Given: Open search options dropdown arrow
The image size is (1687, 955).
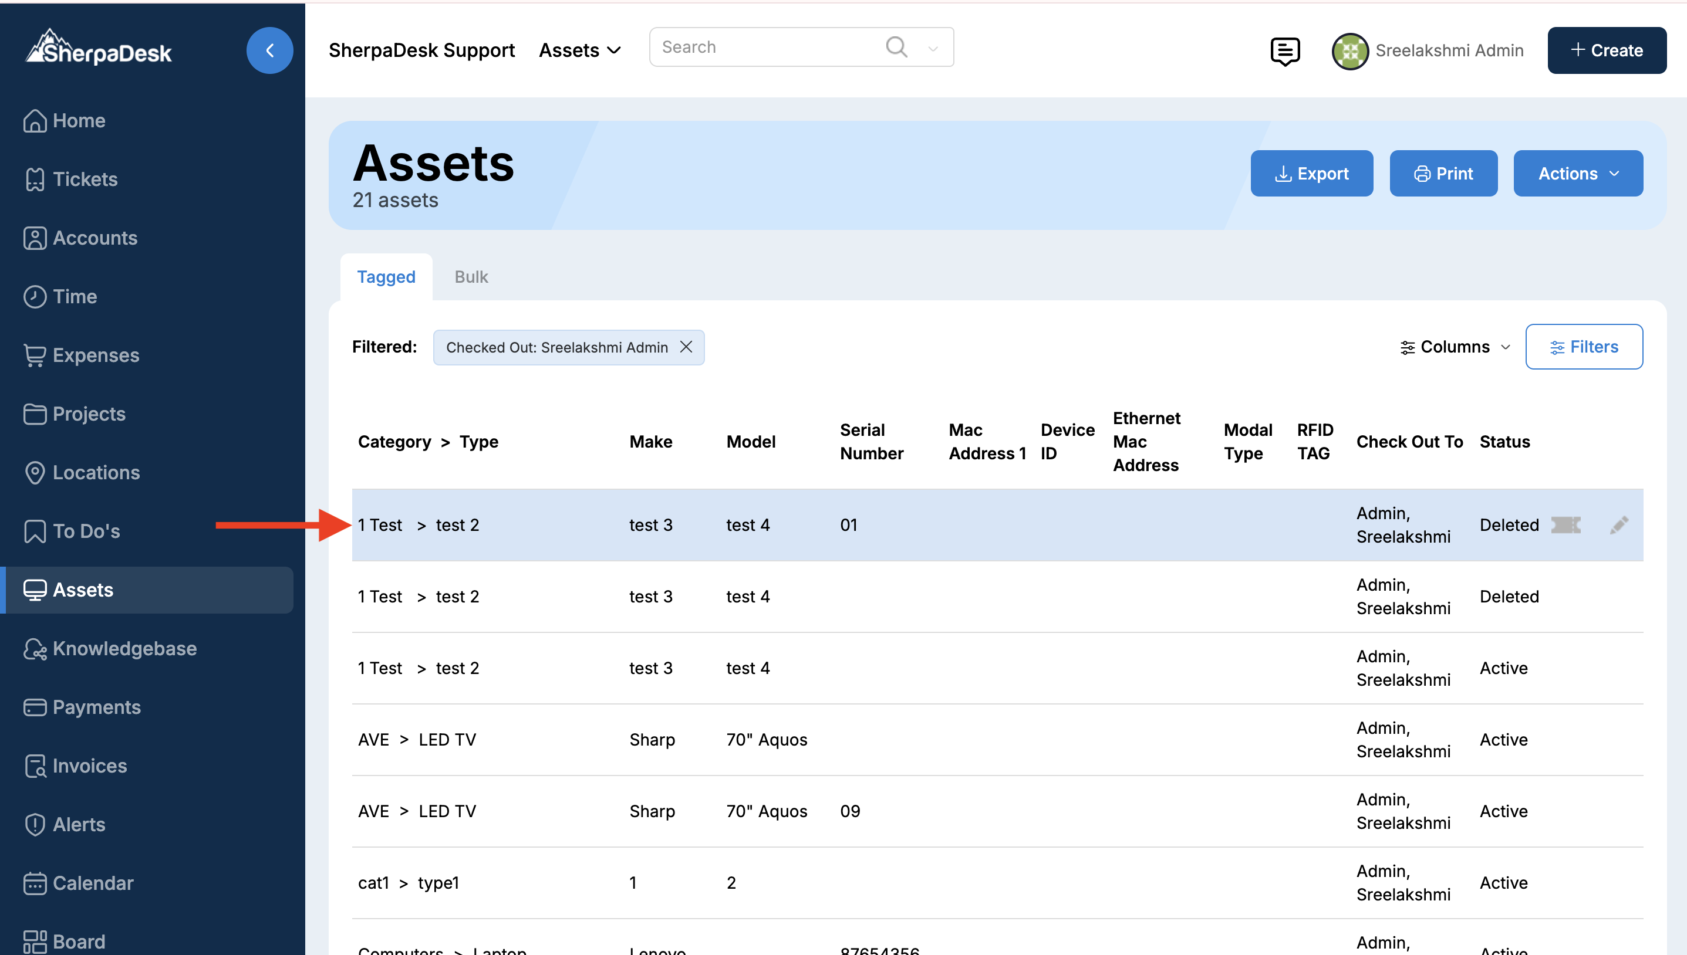Looking at the screenshot, I should pos(932,48).
